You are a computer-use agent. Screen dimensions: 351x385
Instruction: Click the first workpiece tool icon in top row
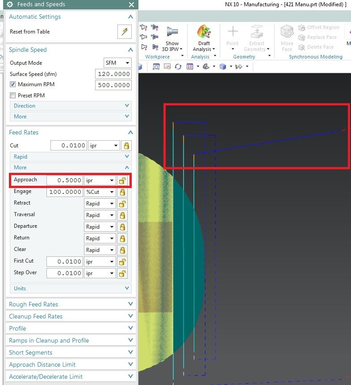pyautogui.click(x=144, y=27)
